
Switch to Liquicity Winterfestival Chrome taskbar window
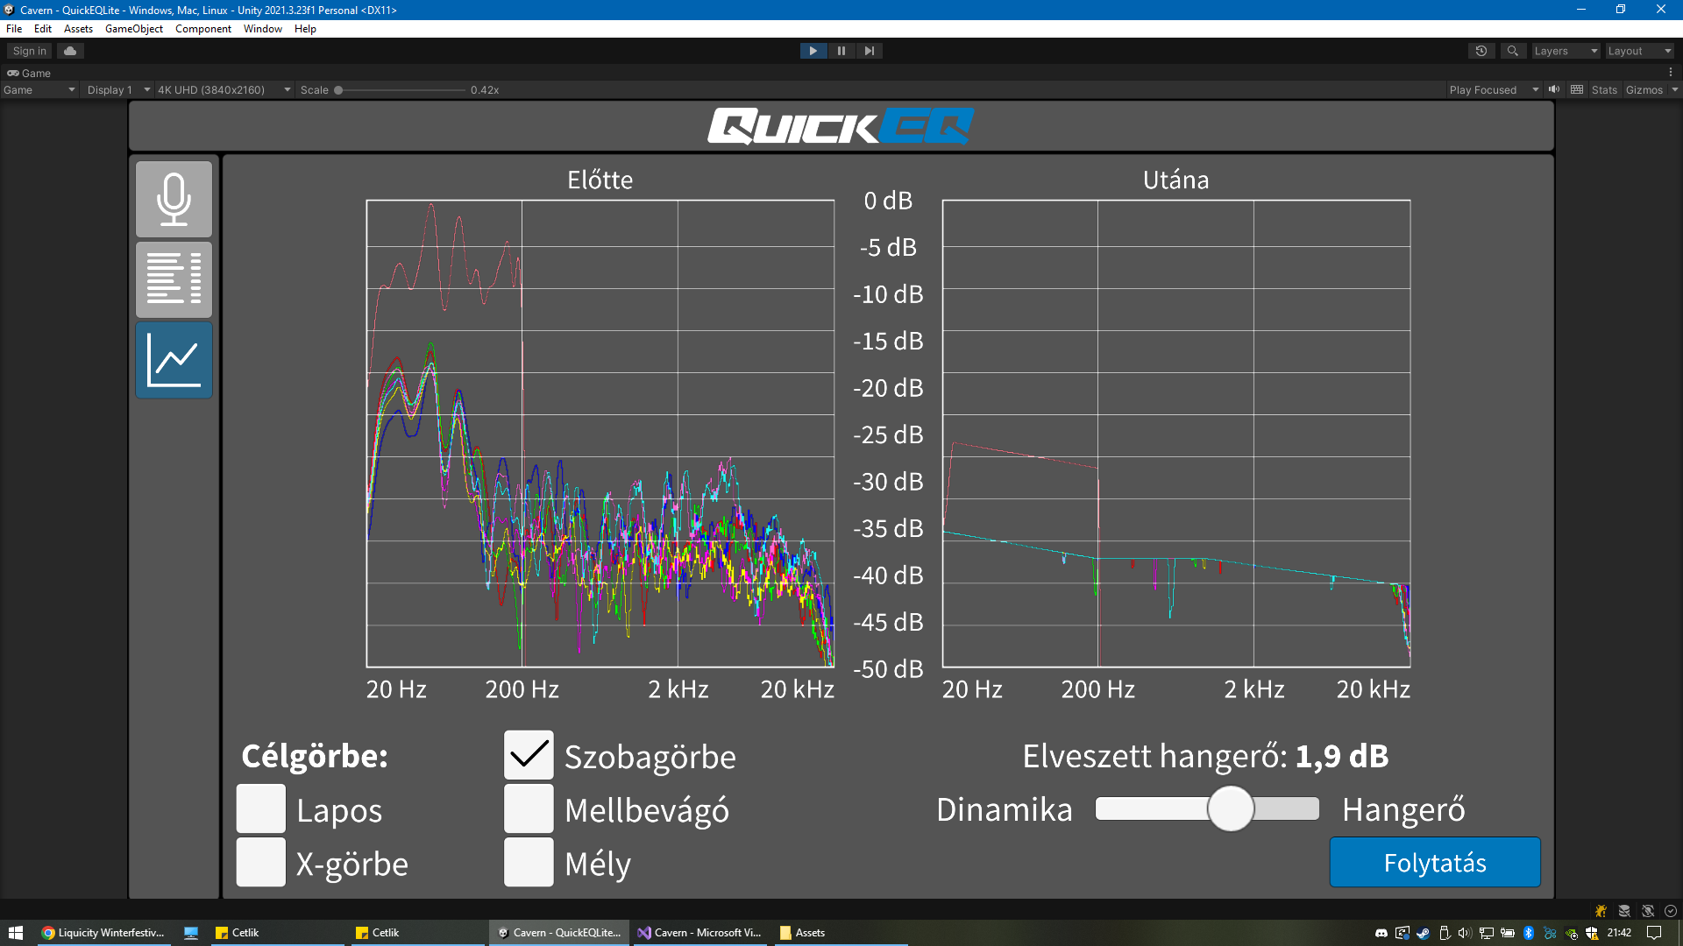click(x=103, y=933)
